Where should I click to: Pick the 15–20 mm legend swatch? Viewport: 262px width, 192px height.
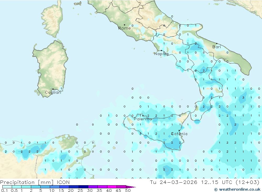click(64, 187)
